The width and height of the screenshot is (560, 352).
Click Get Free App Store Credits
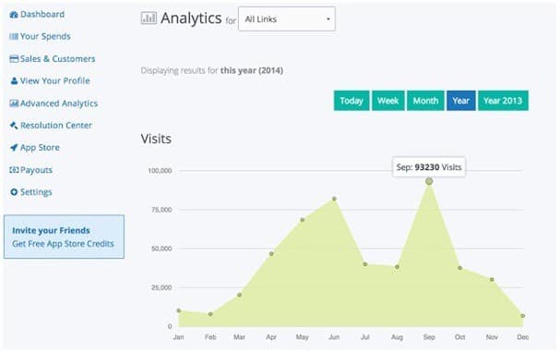coord(63,244)
